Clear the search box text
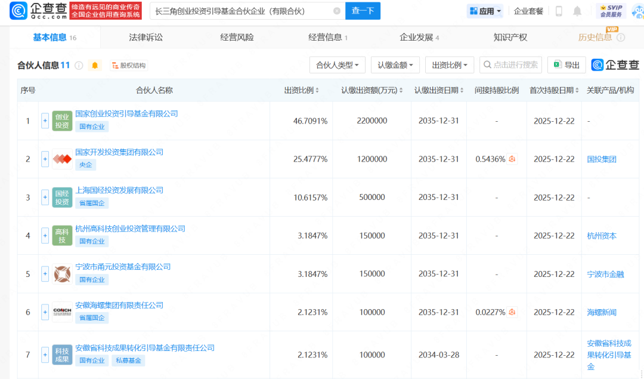Image resolution: width=644 pixels, height=379 pixels. (337, 11)
